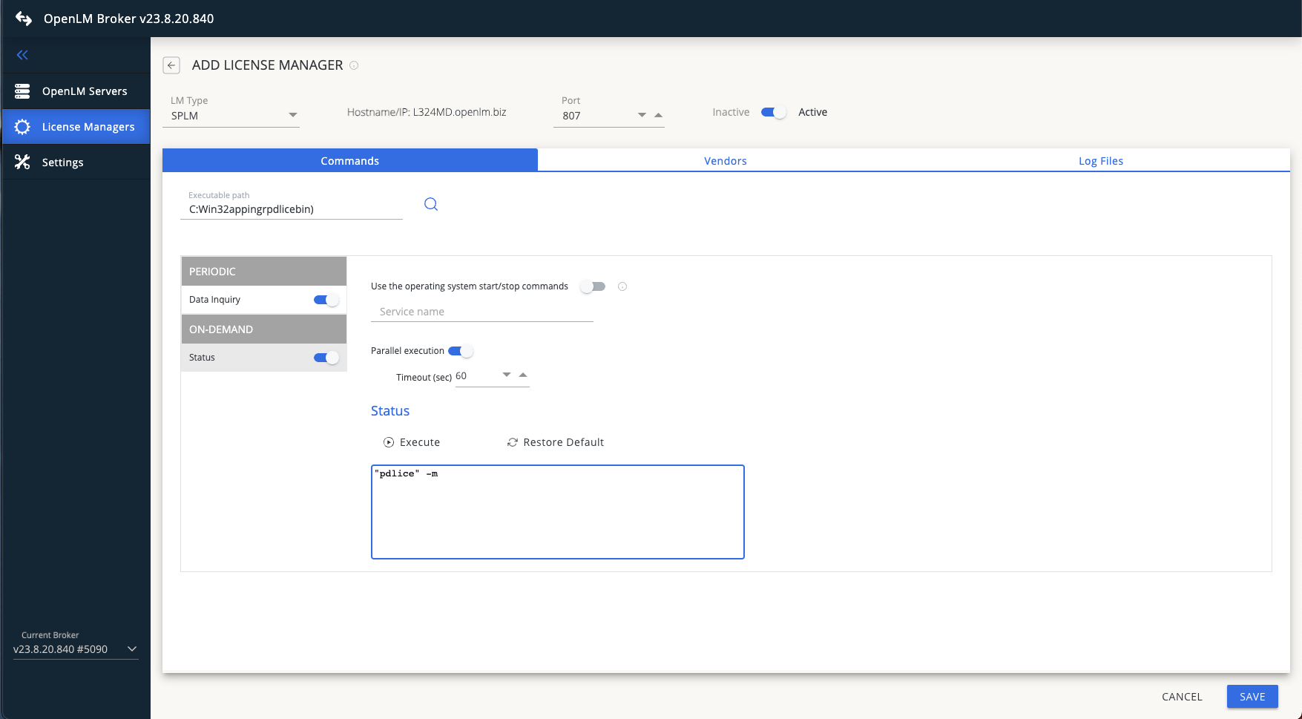The width and height of the screenshot is (1302, 719).
Task: Collapse the sidebar with double chevron icon
Action: pos(22,55)
